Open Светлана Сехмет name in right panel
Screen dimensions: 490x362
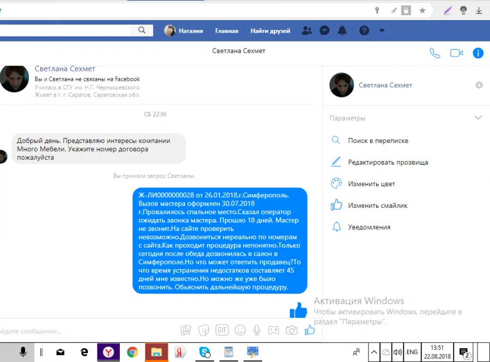385,85
